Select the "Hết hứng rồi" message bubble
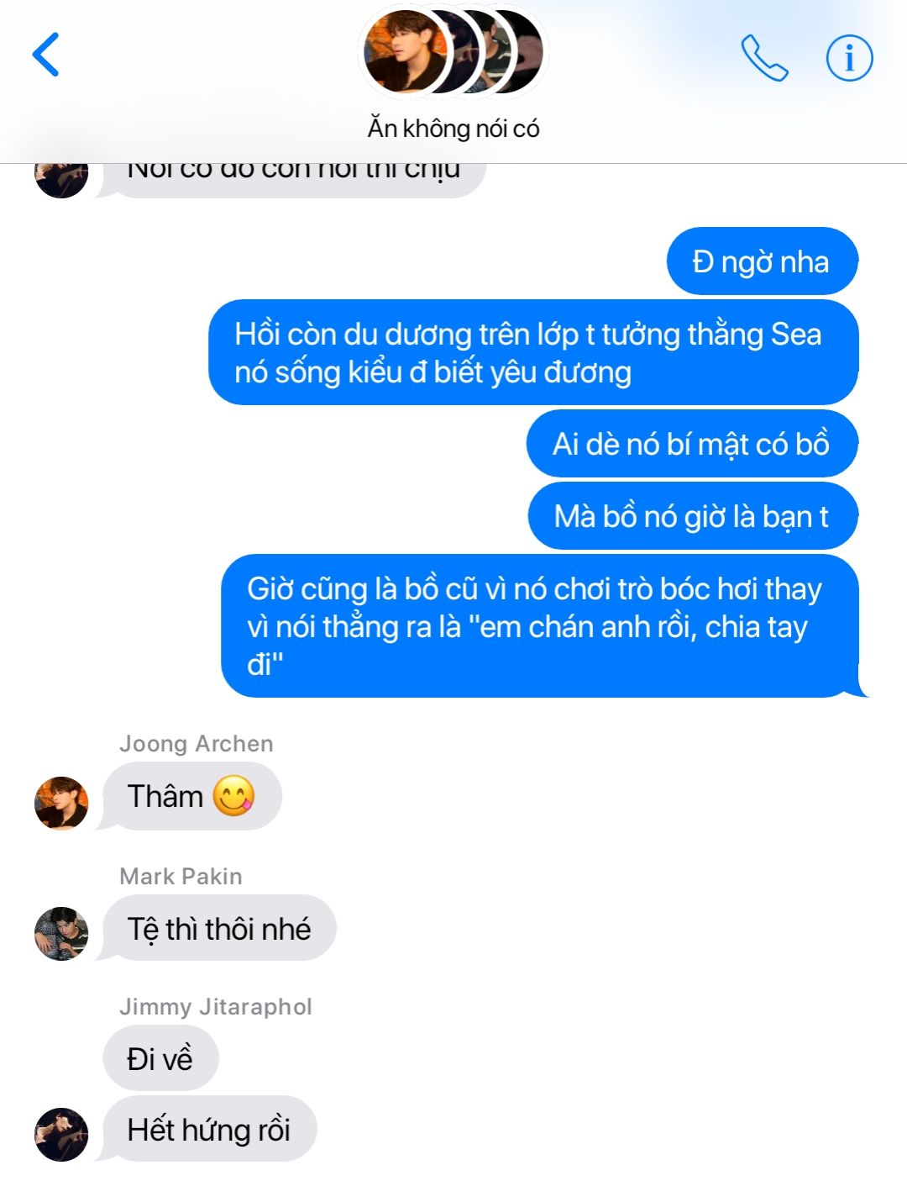The image size is (907, 1181). 209,1129
